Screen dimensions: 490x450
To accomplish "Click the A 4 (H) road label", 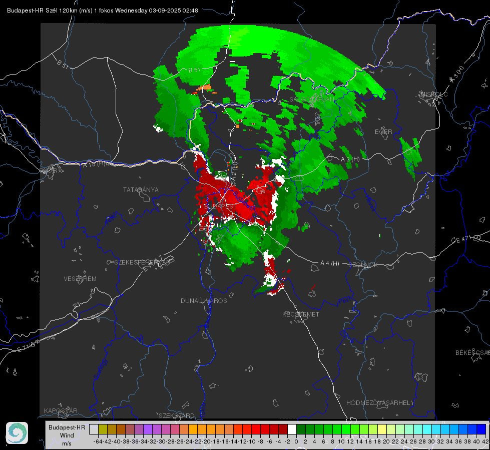I will click(x=330, y=263).
